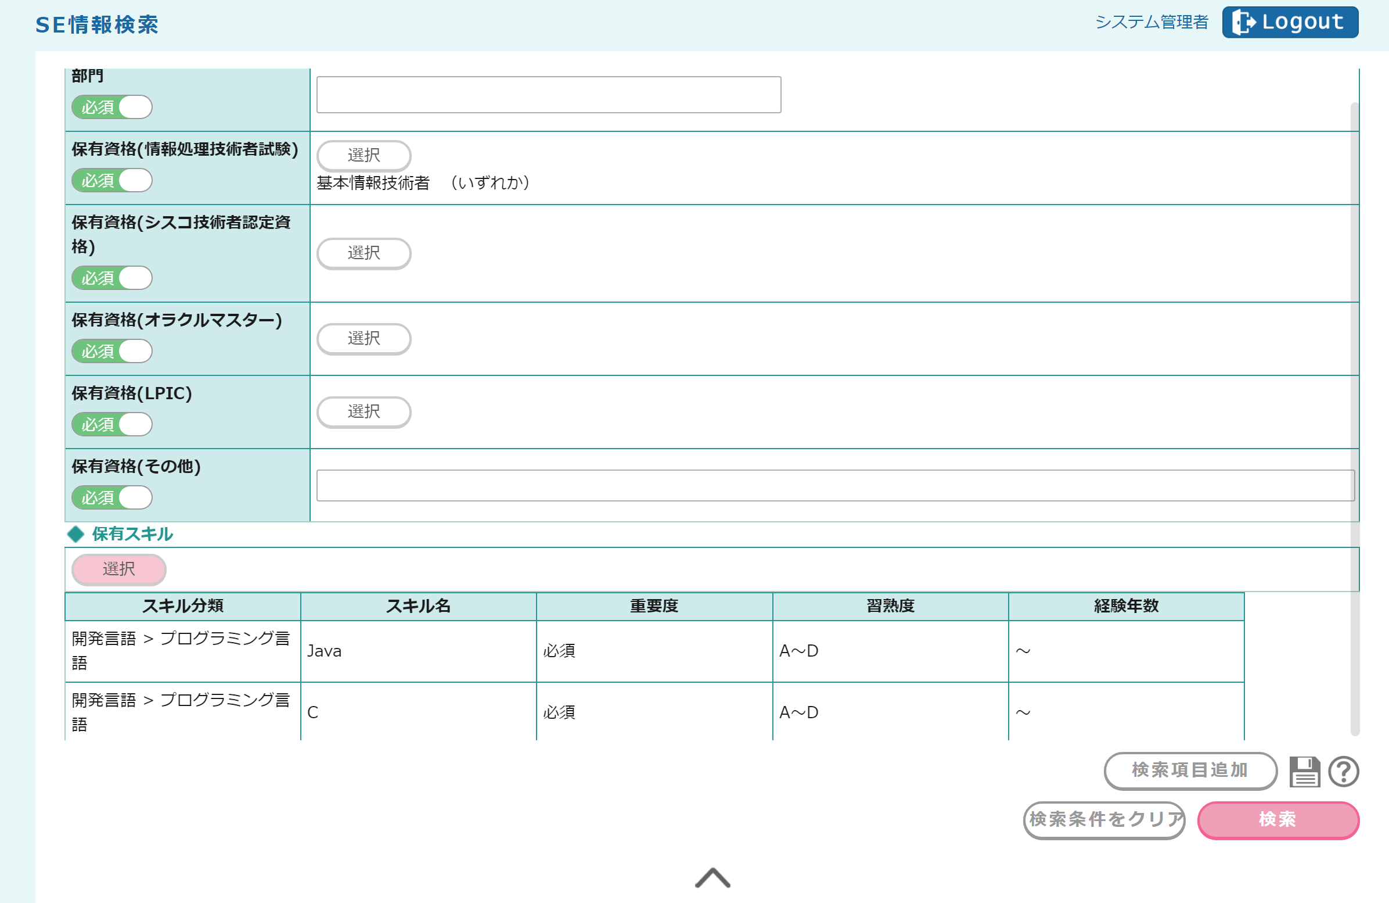Open 選択 picker for LPIC
The width and height of the screenshot is (1389, 903).
pos(364,412)
